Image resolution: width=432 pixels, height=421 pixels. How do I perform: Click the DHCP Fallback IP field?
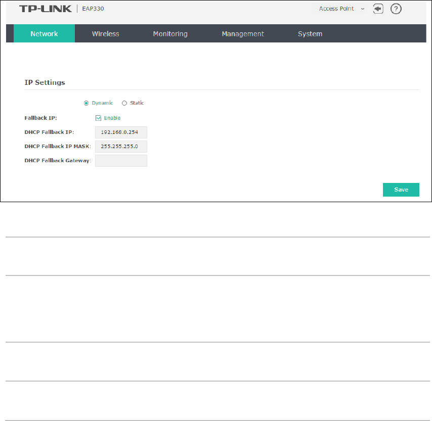121,132
